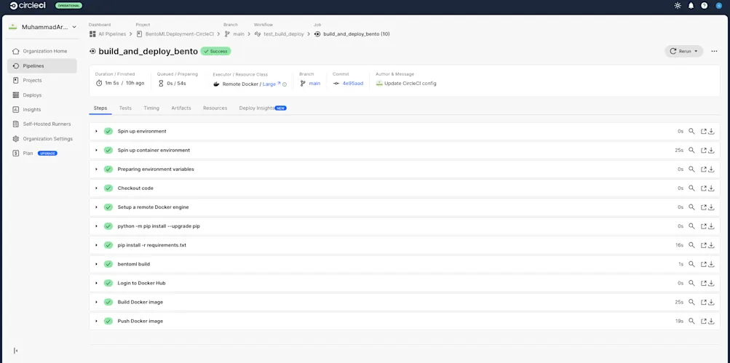Open the main branch link in job details
Viewport: 730px width, 363px height.
click(314, 84)
